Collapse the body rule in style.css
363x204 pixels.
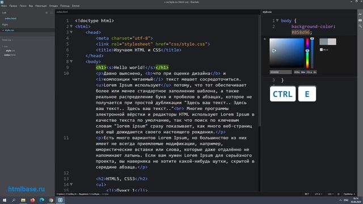tap(277, 20)
